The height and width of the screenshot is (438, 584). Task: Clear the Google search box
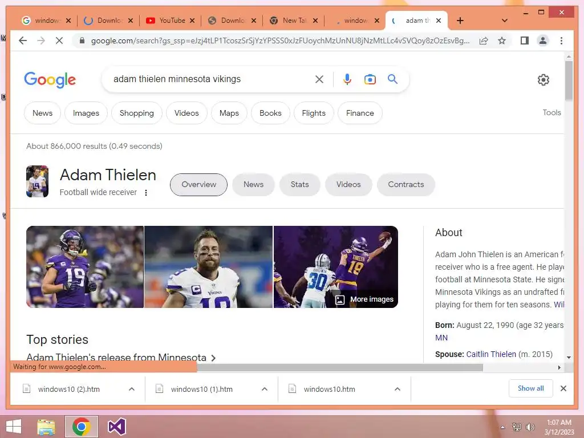(x=319, y=79)
